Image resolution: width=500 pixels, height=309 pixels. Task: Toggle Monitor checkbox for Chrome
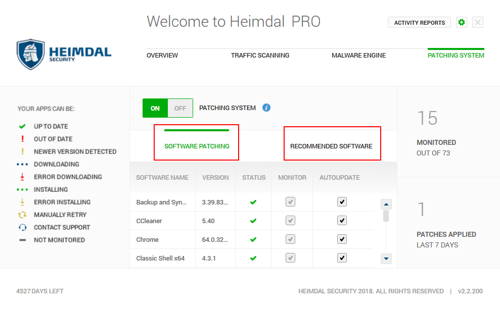click(x=290, y=239)
